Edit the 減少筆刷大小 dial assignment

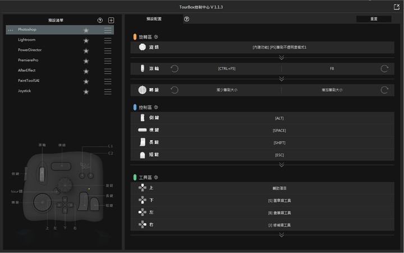coord(227,90)
